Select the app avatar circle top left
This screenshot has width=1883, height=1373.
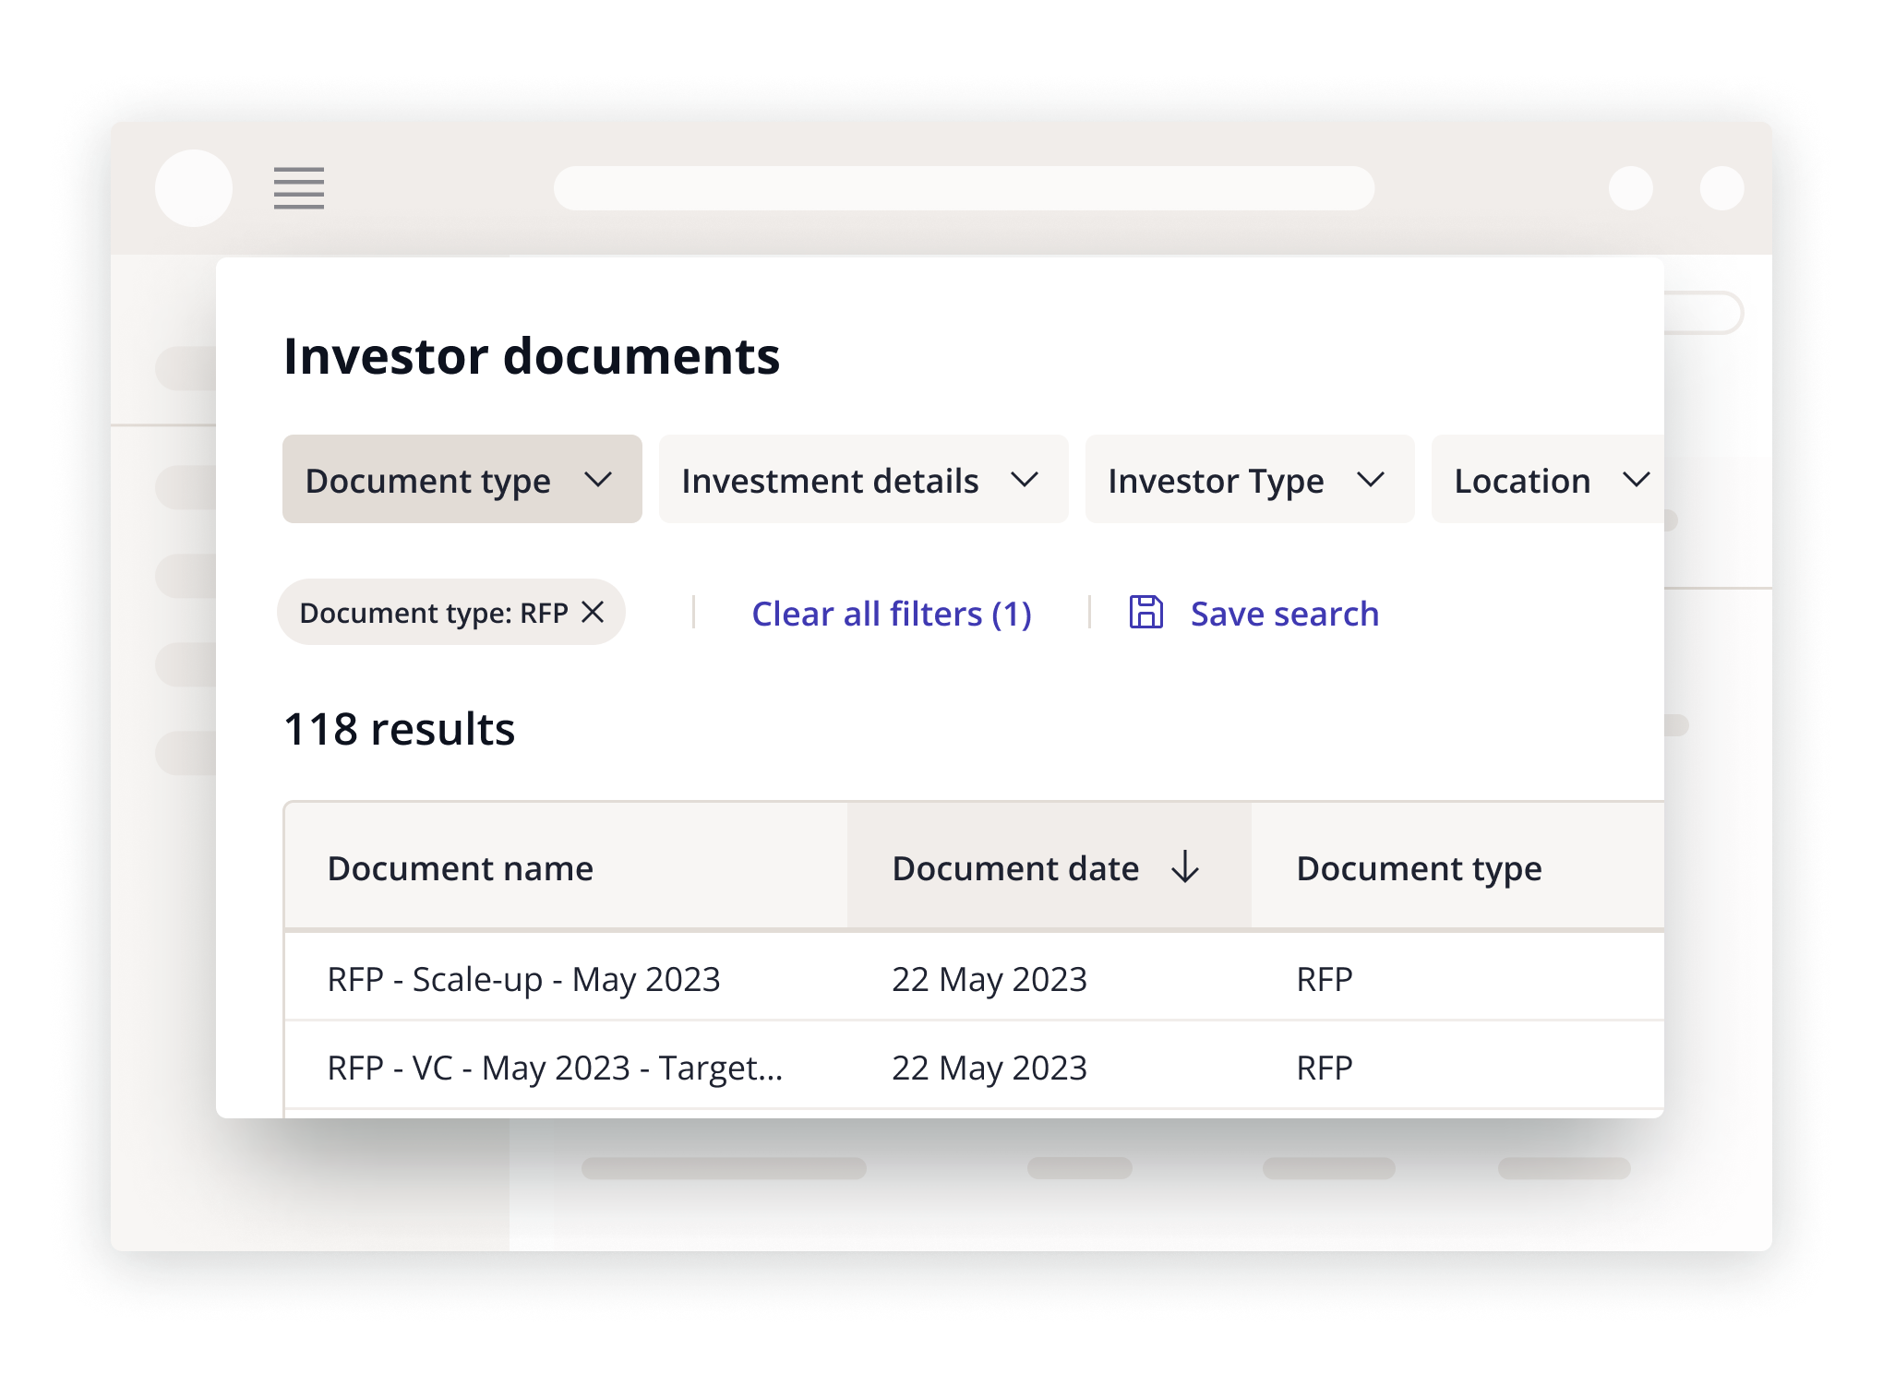click(x=194, y=188)
